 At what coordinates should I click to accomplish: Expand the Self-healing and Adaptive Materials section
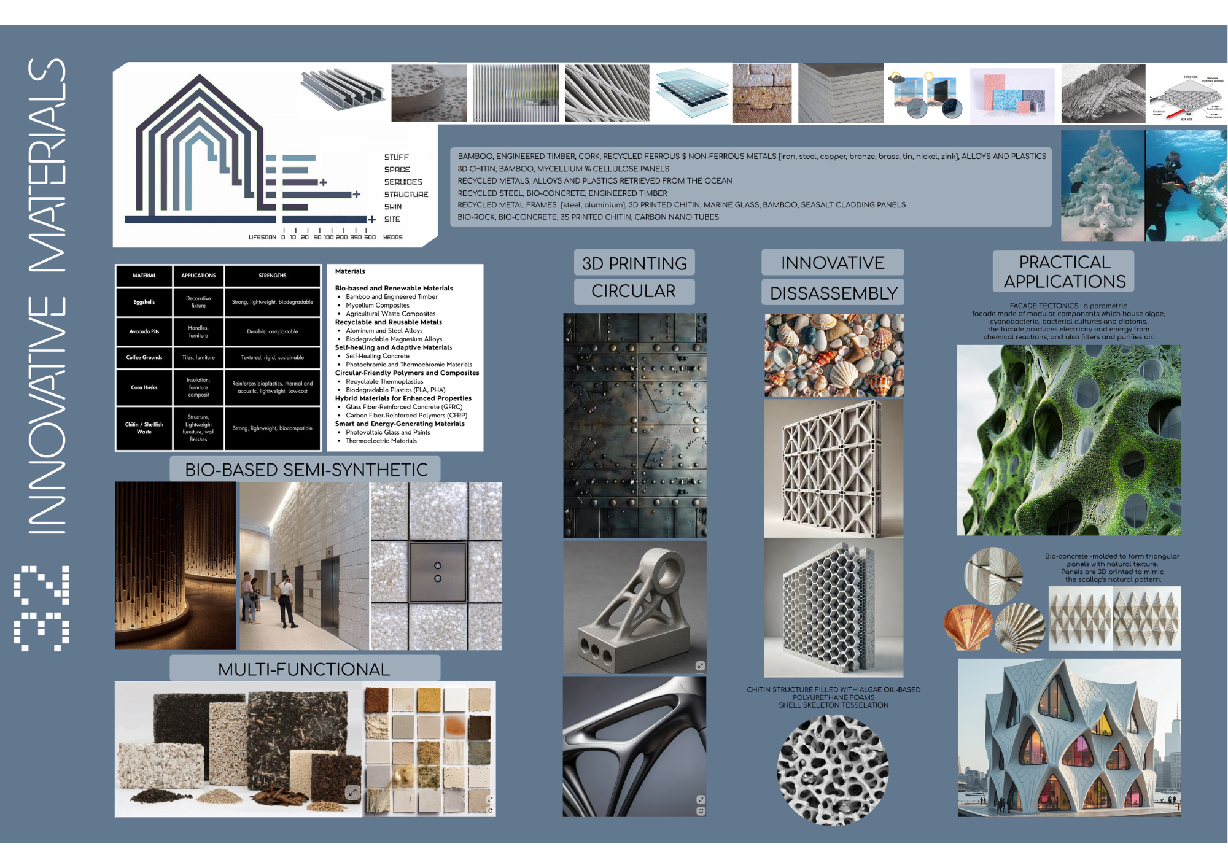pos(393,347)
